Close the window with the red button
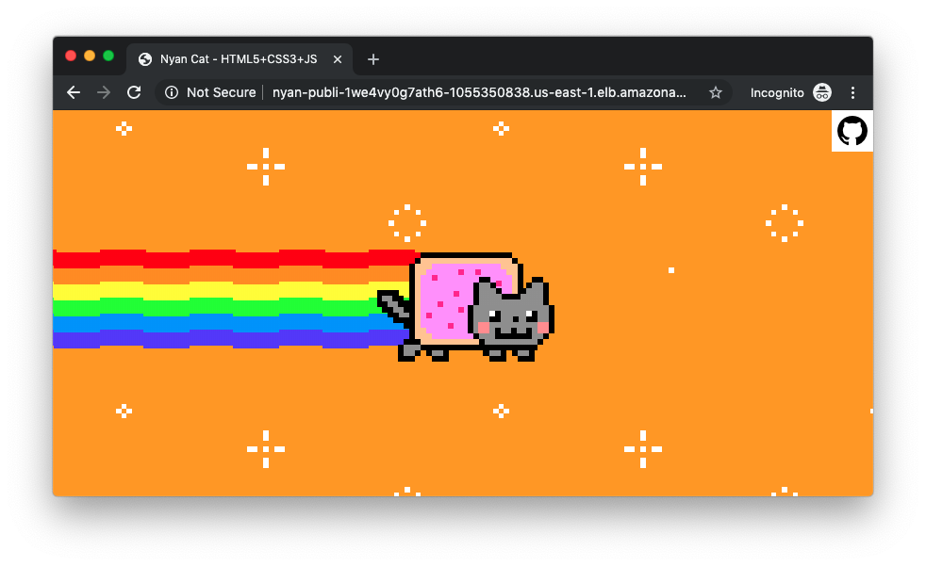 point(71,56)
